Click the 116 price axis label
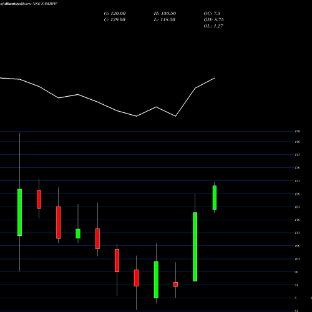Image resolution: width=312 pixels, height=312 pixels. pos(297,220)
